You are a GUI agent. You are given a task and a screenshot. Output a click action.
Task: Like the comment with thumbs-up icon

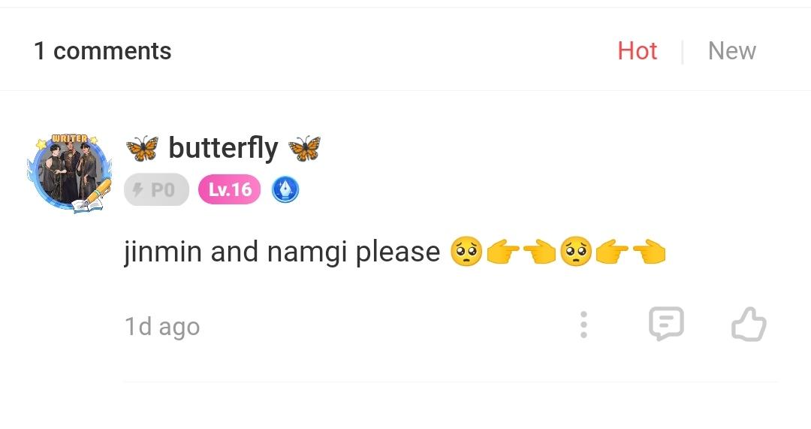click(x=748, y=326)
